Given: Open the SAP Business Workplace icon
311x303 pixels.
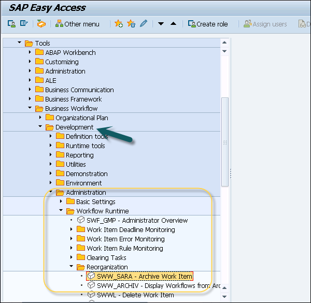Looking at the screenshot, I should coord(41,24).
